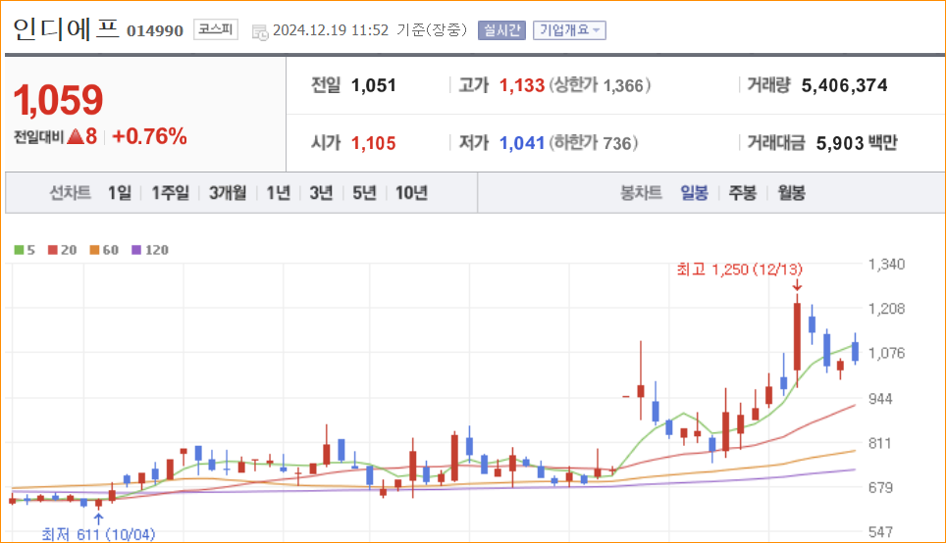This screenshot has height=543, width=946.
Task: Click the green 5-day moving average swatch
Action: (19, 250)
